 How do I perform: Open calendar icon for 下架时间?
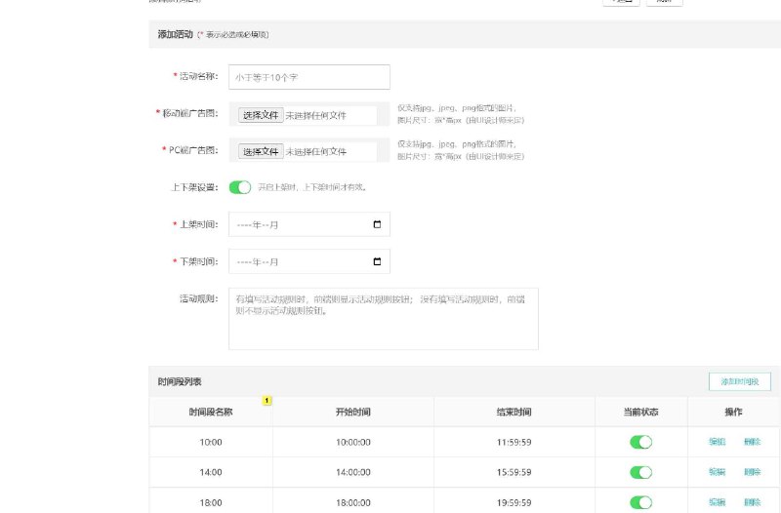click(x=377, y=261)
